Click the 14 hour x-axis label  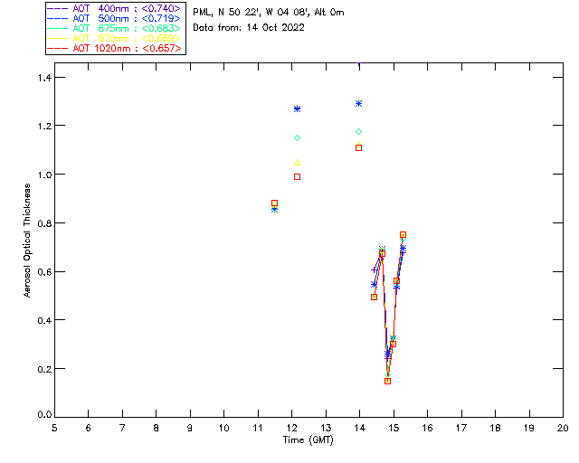coord(360,428)
